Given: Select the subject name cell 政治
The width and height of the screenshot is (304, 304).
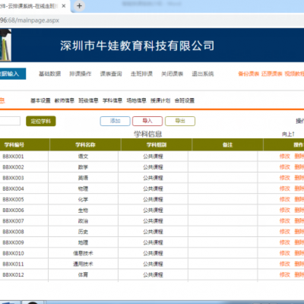Looking at the screenshot, I should [x=83, y=221].
